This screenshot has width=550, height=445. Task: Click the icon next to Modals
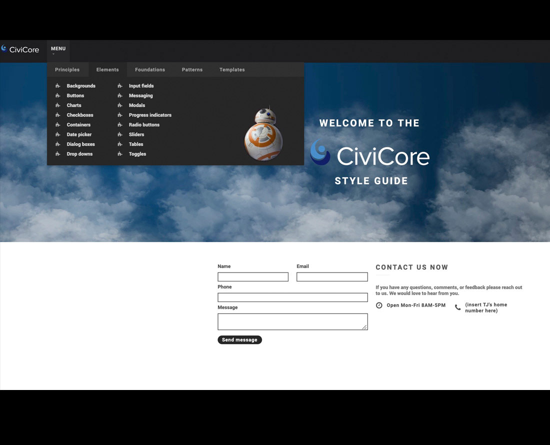click(x=120, y=105)
